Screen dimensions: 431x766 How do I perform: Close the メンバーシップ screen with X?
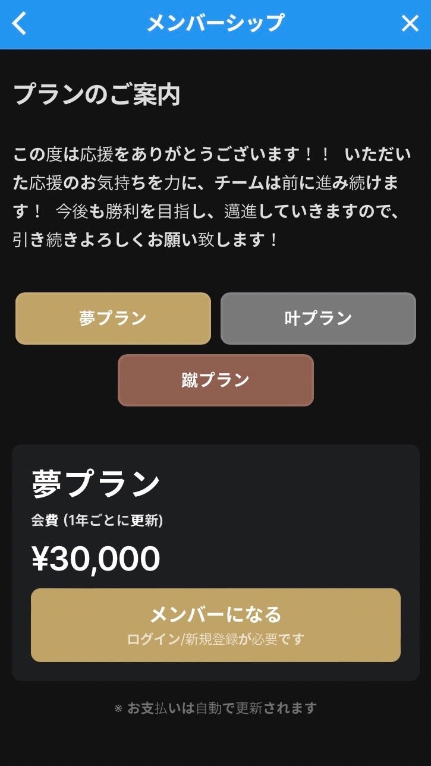(410, 24)
